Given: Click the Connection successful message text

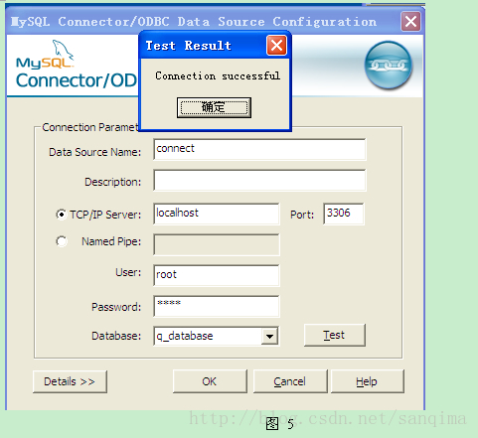Looking at the screenshot, I should click(218, 75).
